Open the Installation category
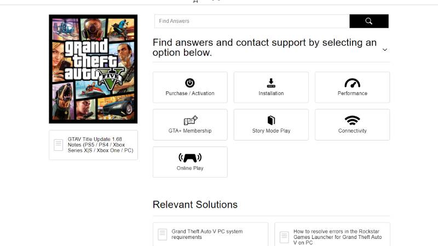438x246 pixels. tap(271, 87)
